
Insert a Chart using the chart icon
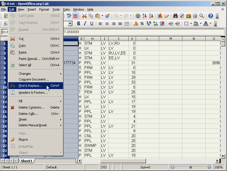pos(160,16)
